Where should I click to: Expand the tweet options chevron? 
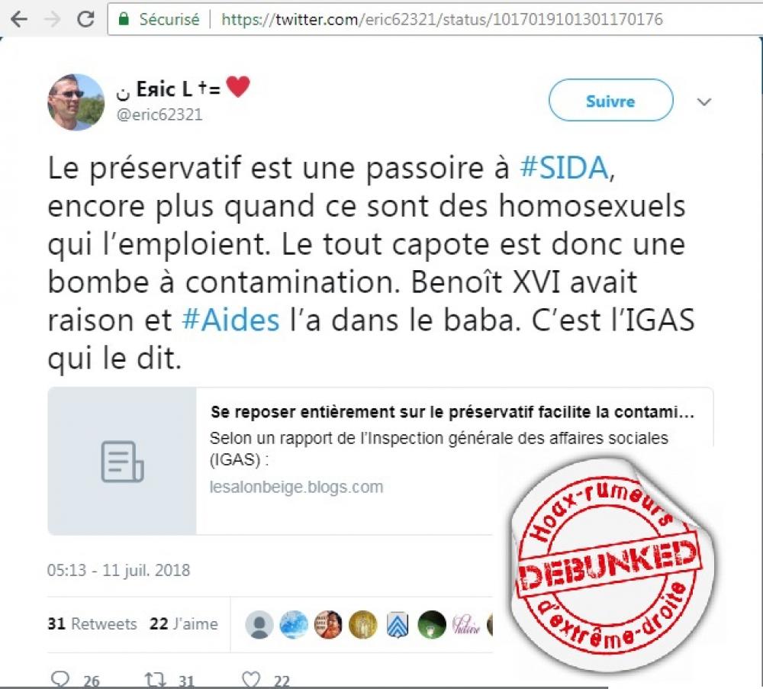point(704,101)
